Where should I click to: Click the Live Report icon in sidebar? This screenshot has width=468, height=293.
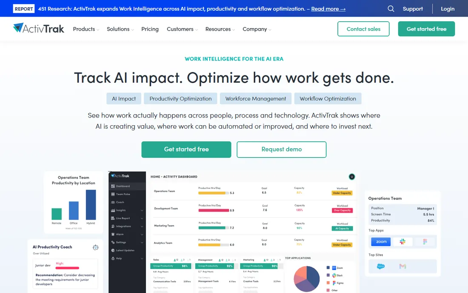113,218
